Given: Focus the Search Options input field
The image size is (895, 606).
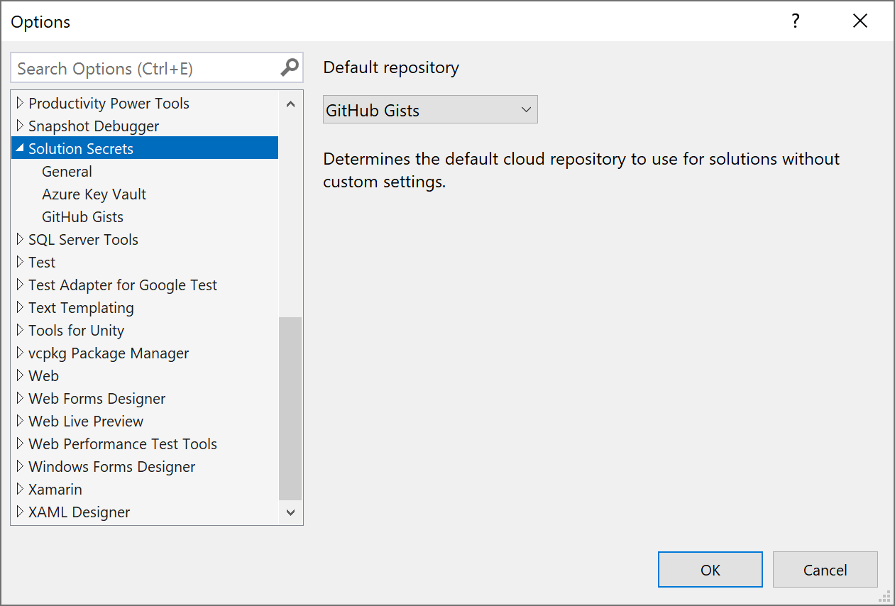Looking at the screenshot, I should (145, 68).
